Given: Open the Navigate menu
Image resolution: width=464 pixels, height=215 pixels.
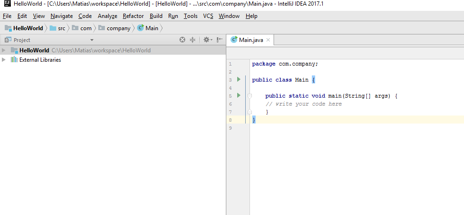Looking at the screenshot, I should [x=61, y=16].
